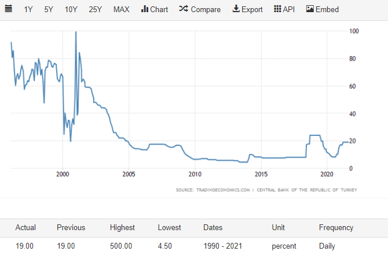Image resolution: width=388 pixels, height=255 pixels.
Task: Select the 1Y time range
Action: click(x=28, y=9)
